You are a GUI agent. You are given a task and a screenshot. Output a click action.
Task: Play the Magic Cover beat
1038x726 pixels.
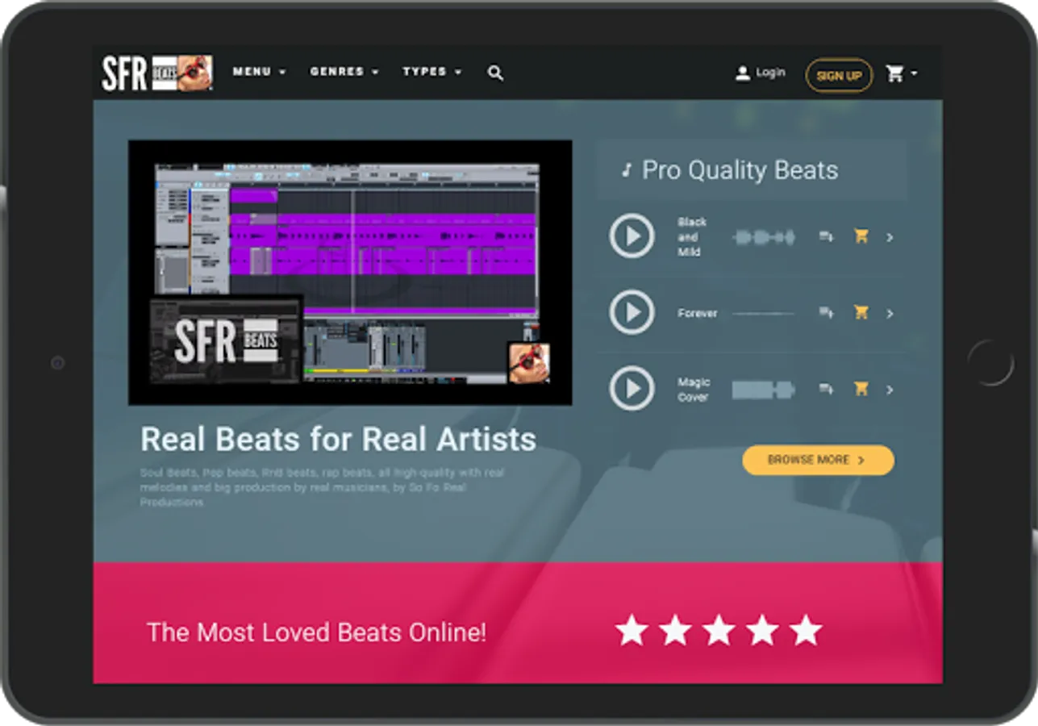[632, 389]
